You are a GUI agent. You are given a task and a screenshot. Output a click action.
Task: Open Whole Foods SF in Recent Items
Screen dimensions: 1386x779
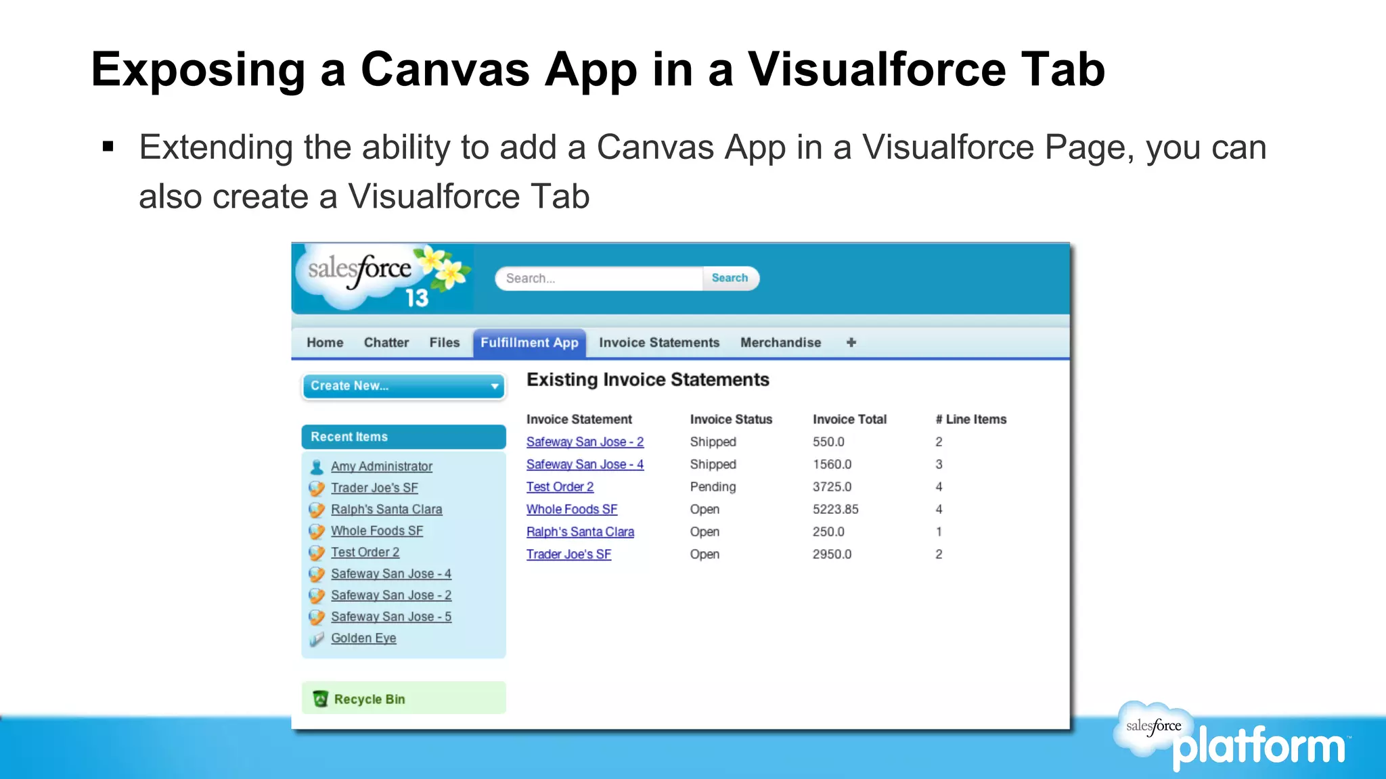tap(377, 532)
